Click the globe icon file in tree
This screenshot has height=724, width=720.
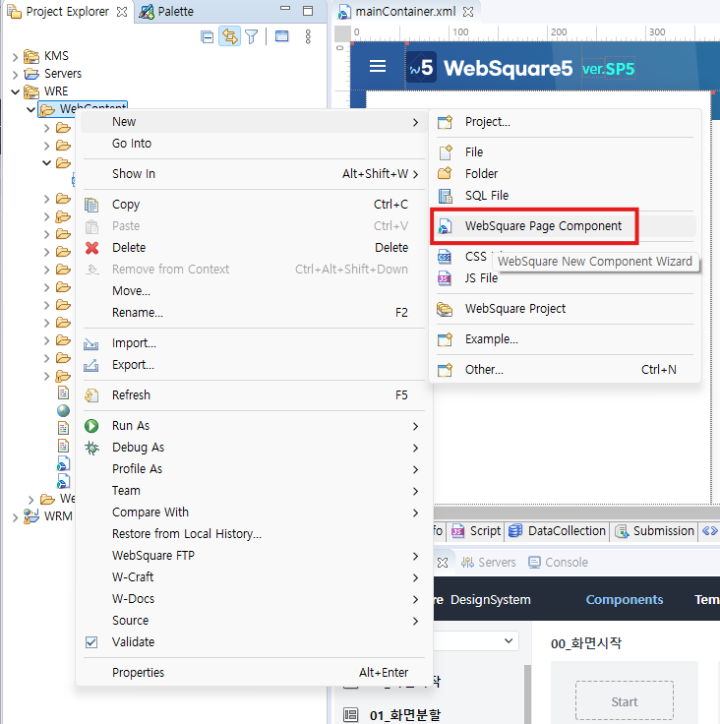(63, 410)
